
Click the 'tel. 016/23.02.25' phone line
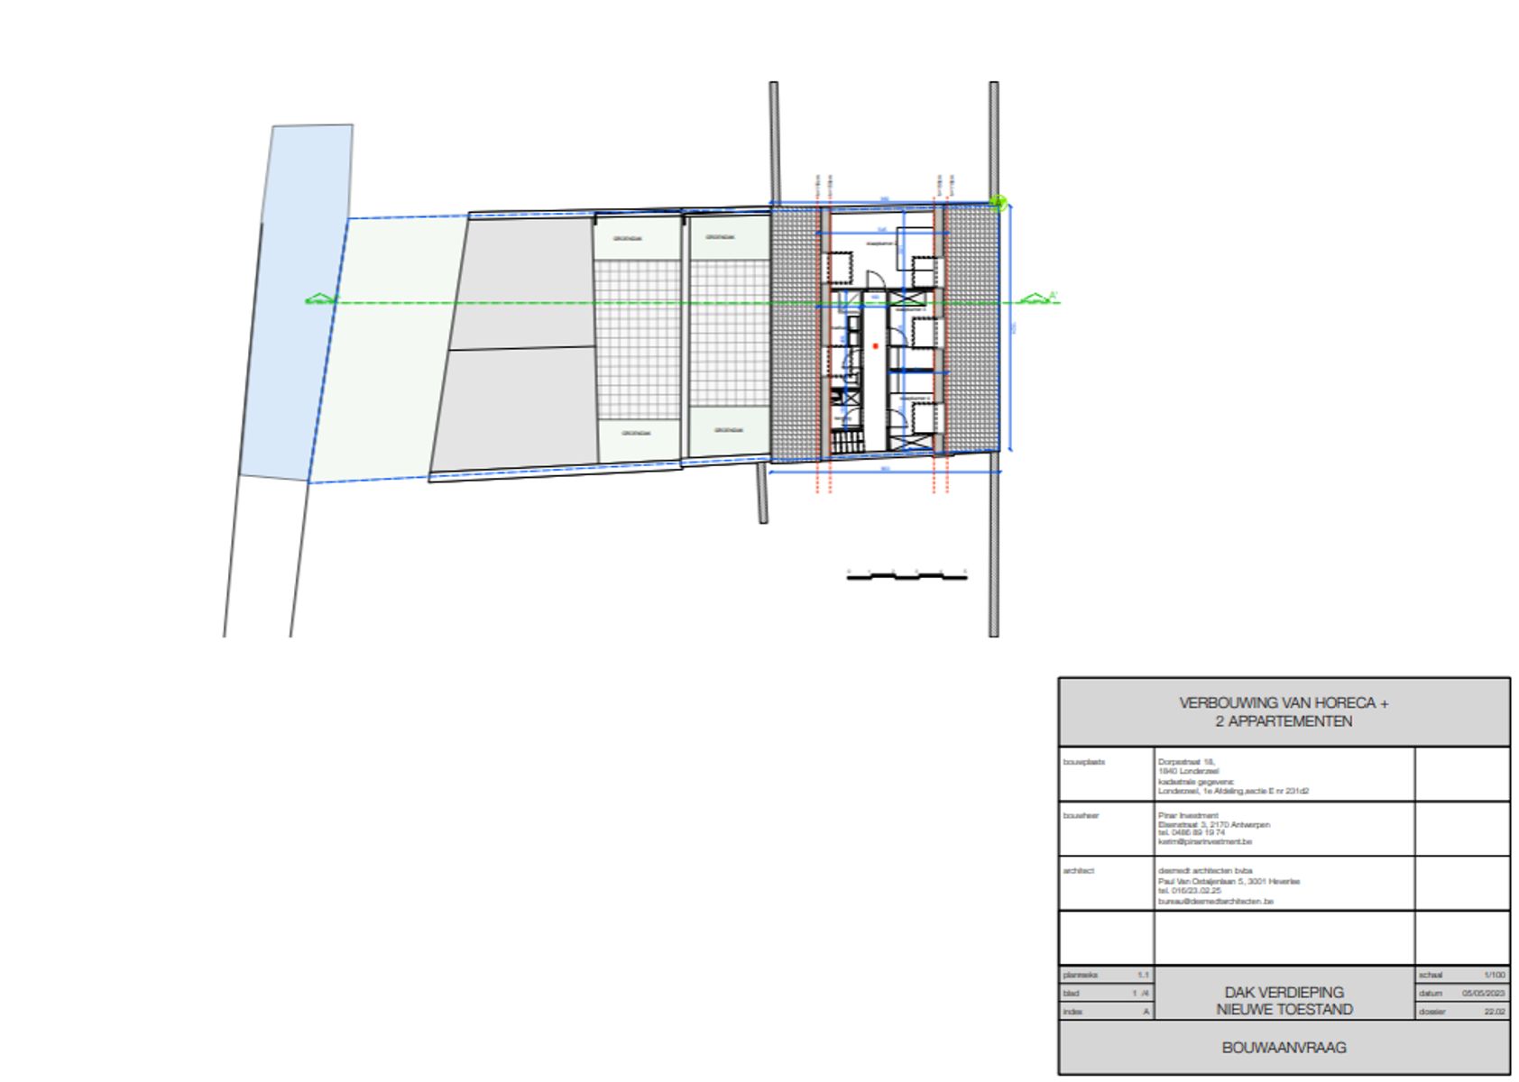point(1190,891)
